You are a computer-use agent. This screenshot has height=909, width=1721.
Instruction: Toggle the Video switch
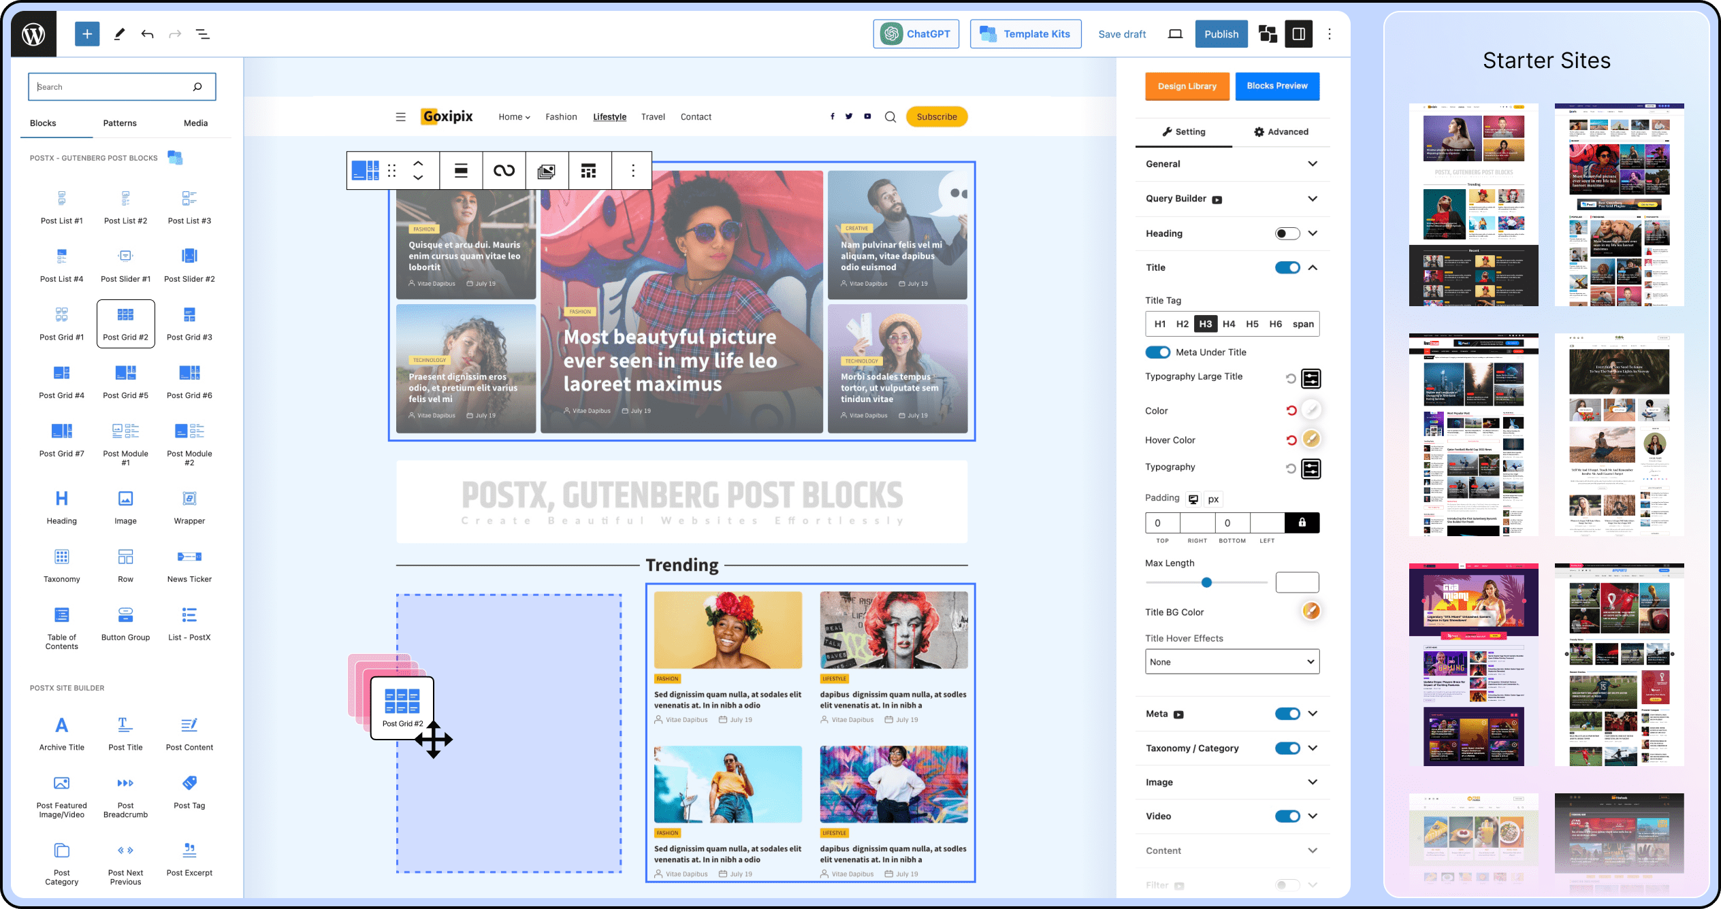pyautogui.click(x=1287, y=816)
